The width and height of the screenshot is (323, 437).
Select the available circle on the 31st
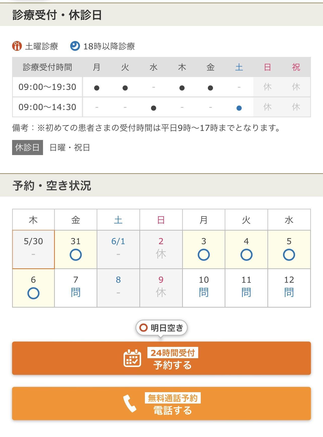point(75,255)
